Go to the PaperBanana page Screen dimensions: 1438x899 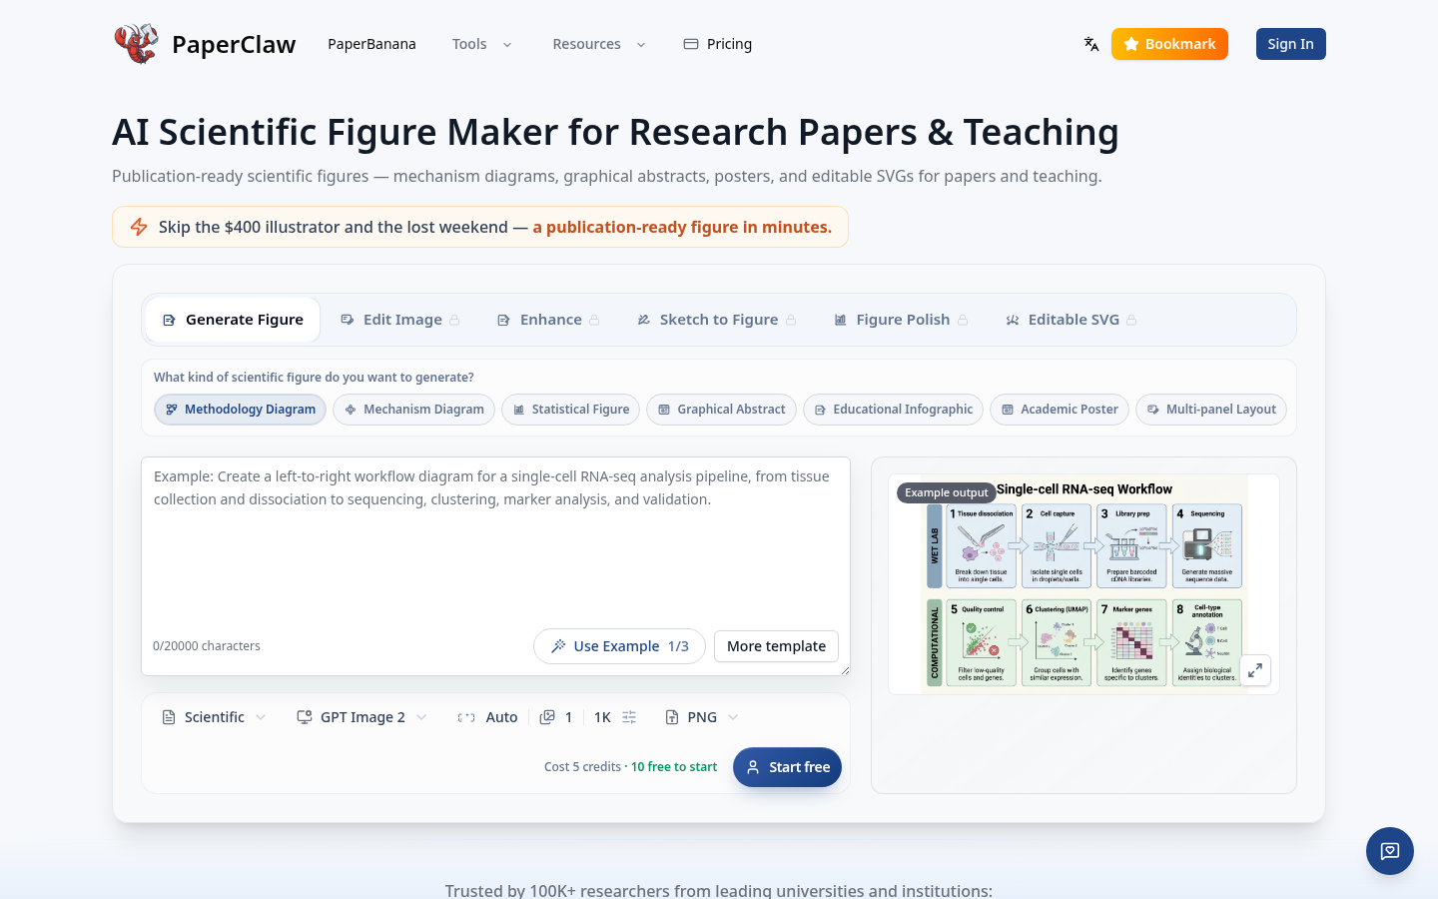371,44
